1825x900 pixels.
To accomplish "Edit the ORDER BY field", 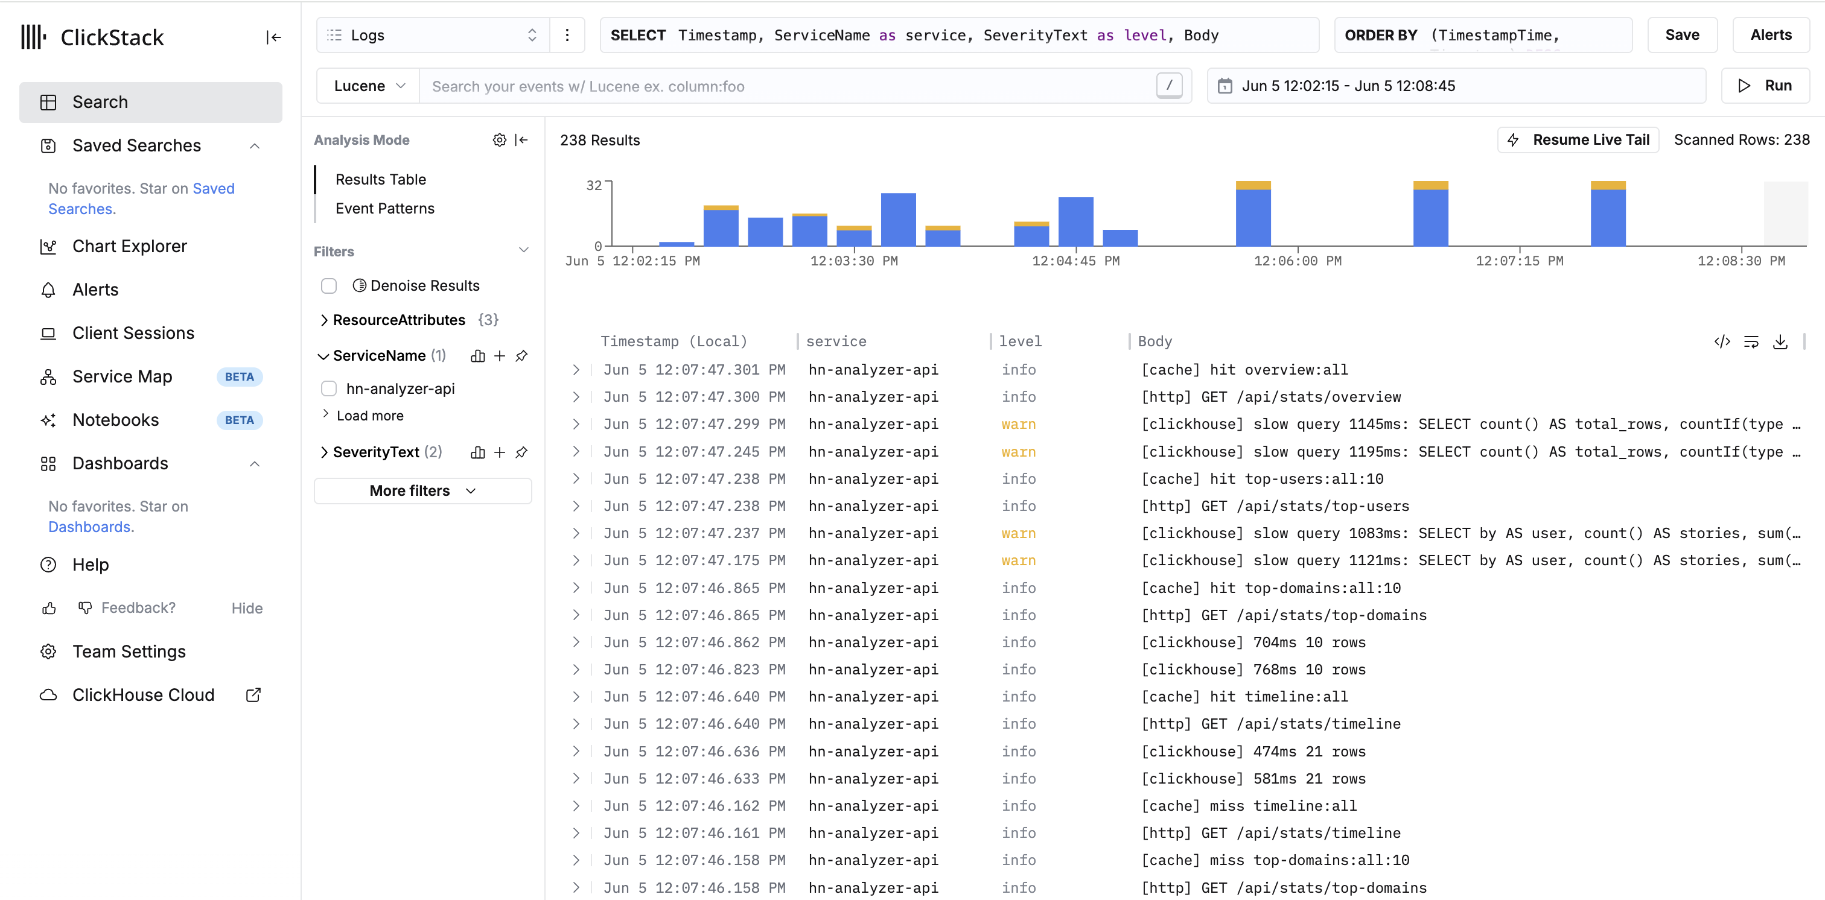I will [1483, 36].
